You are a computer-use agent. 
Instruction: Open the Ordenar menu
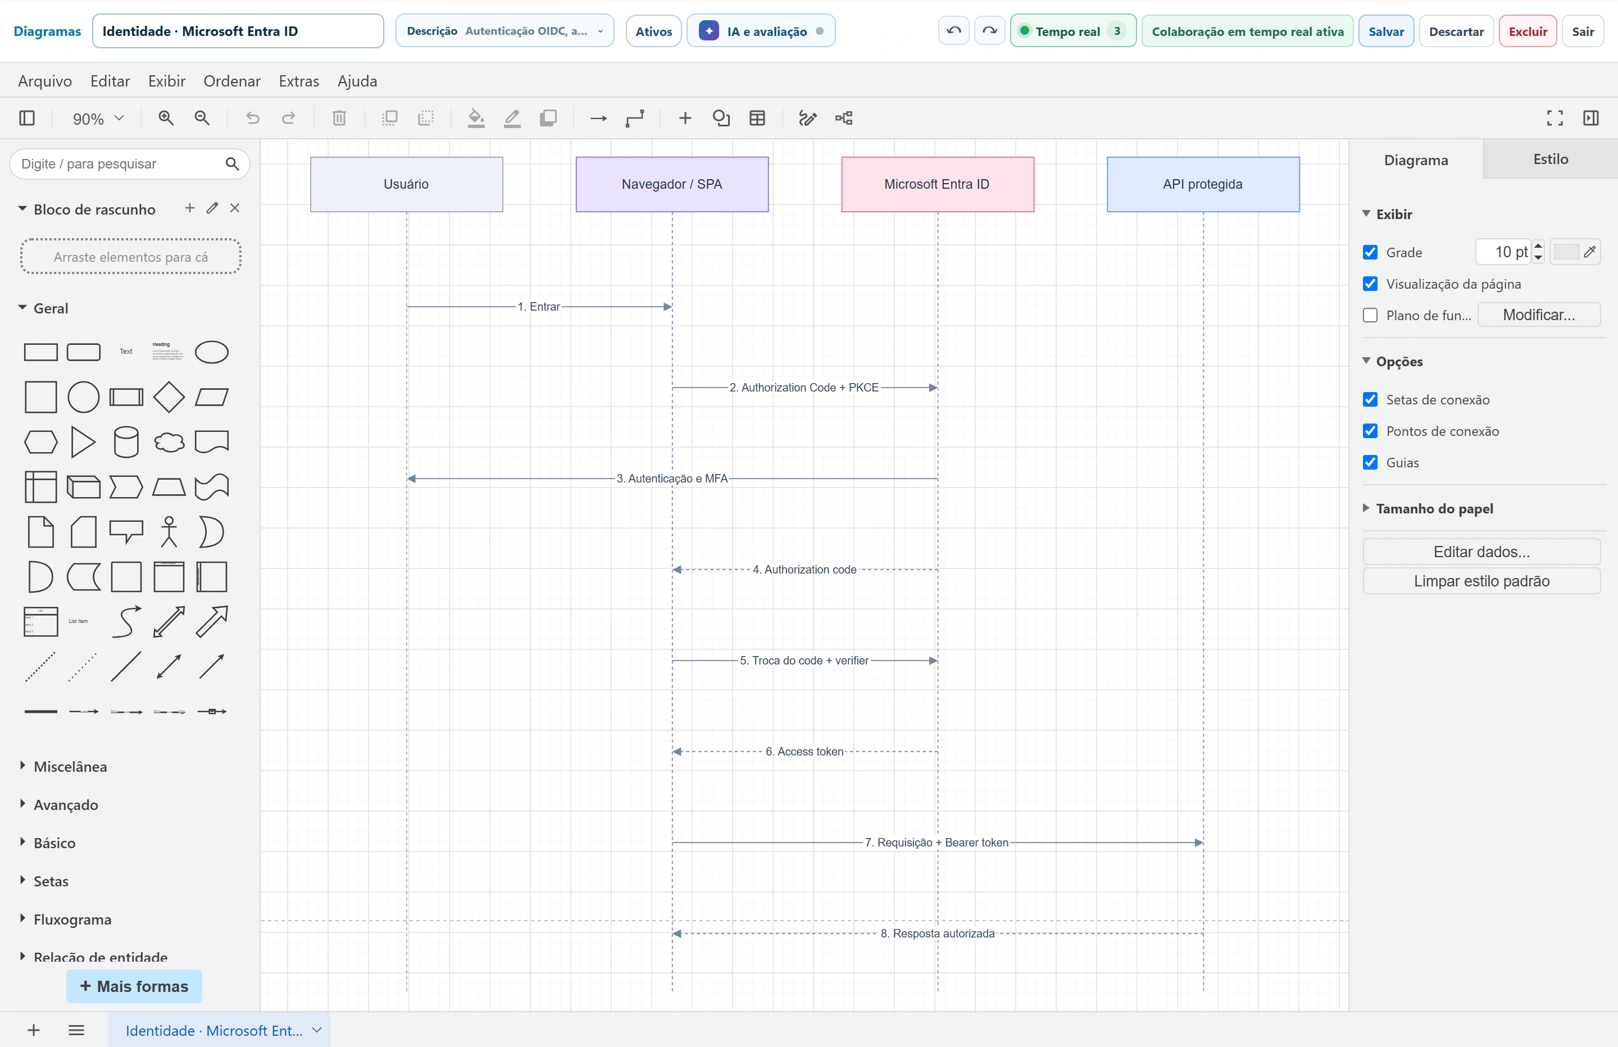232,81
